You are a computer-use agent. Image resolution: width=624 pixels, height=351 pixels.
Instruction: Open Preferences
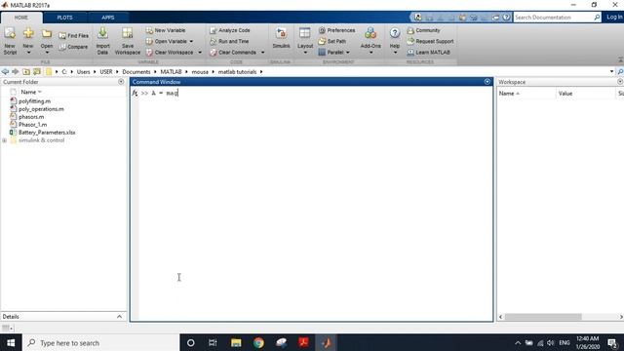[336, 30]
